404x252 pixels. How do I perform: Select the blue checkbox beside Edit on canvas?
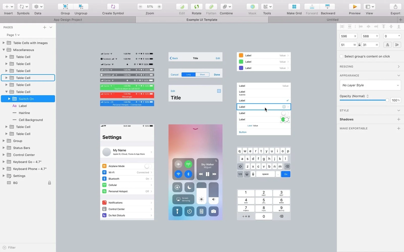pyautogui.click(x=219, y=91)
